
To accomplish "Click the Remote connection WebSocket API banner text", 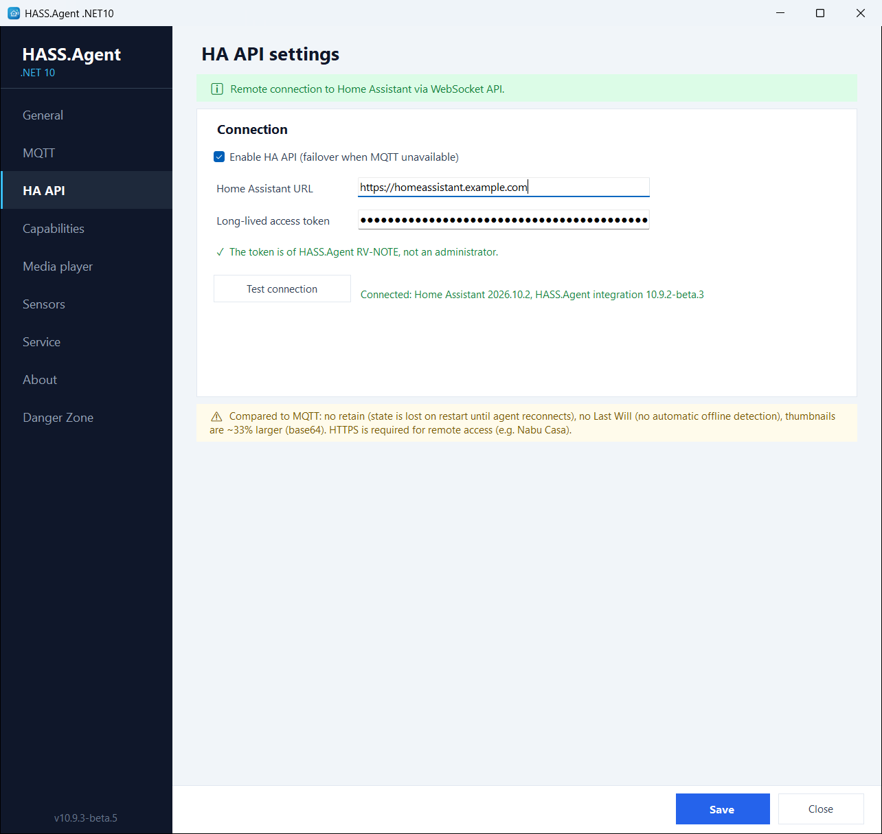I will coord(367,89).
